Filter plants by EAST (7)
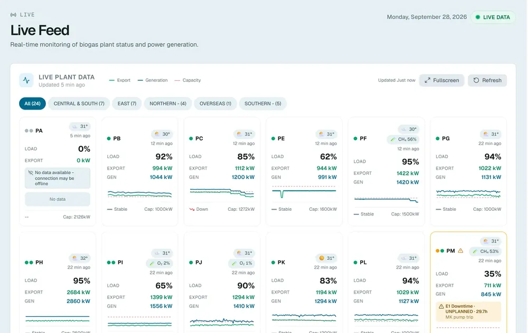528x333 pixels. (x=127, y=103)
